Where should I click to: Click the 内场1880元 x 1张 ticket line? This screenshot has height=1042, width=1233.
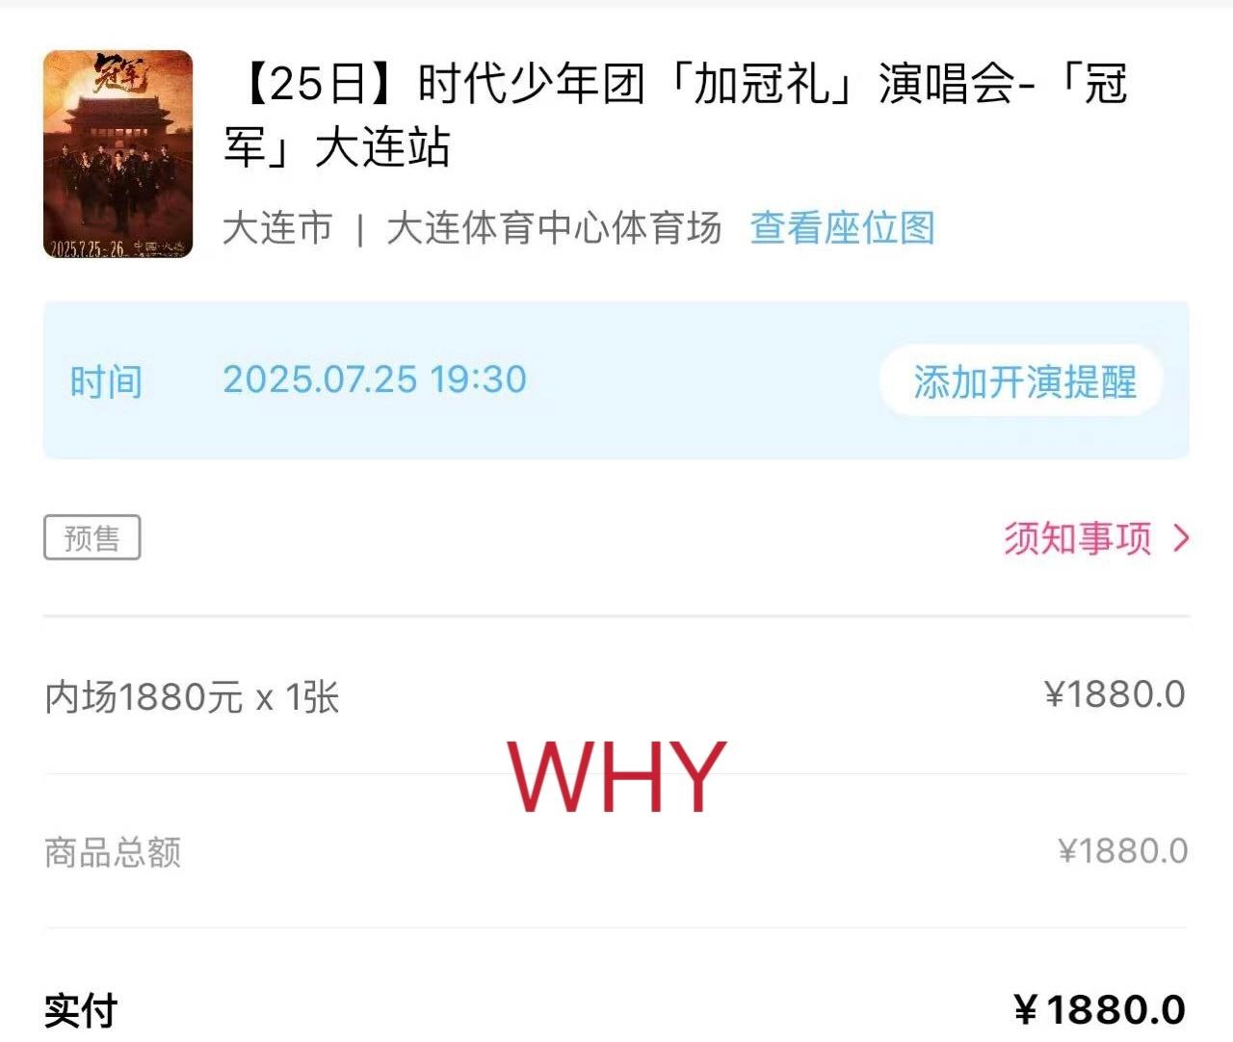point(192,696)
